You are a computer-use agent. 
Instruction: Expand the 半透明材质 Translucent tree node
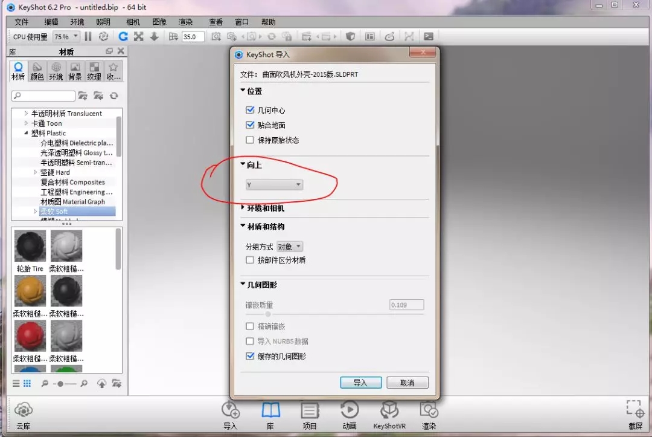26,113
